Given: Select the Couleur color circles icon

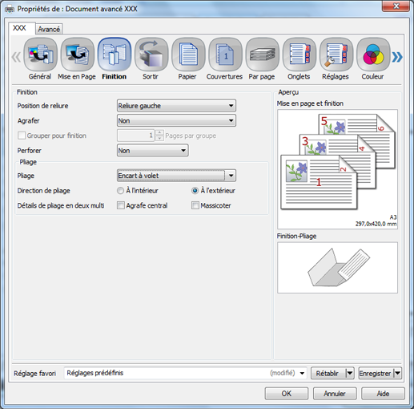Looking at the screenshot, I should [373, 55].
